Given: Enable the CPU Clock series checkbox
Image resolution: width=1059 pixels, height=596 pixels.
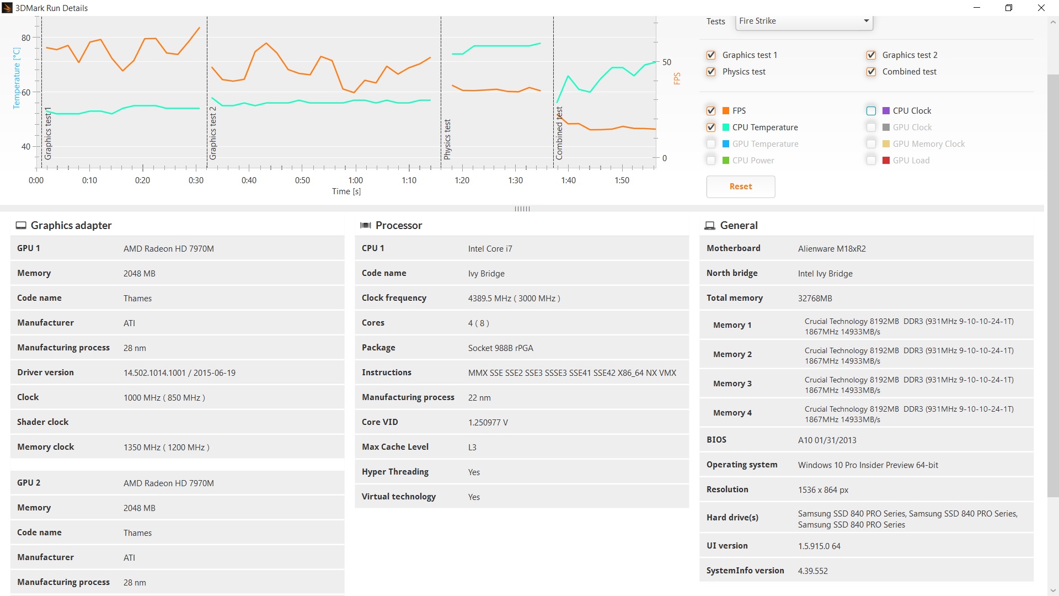Looking at the screenshot, I should click(x=871, y=111).
